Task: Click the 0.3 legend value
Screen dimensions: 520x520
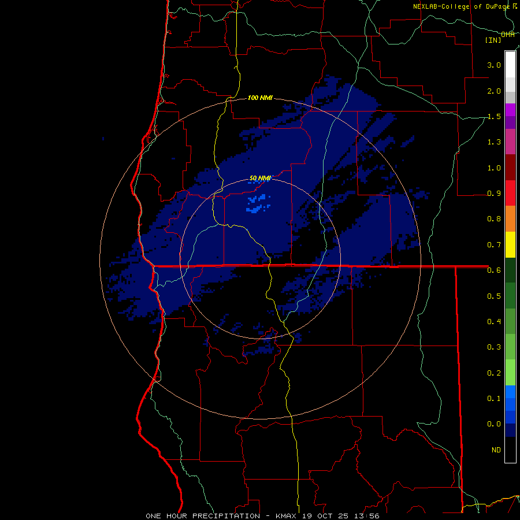Action: pos(494,347)
